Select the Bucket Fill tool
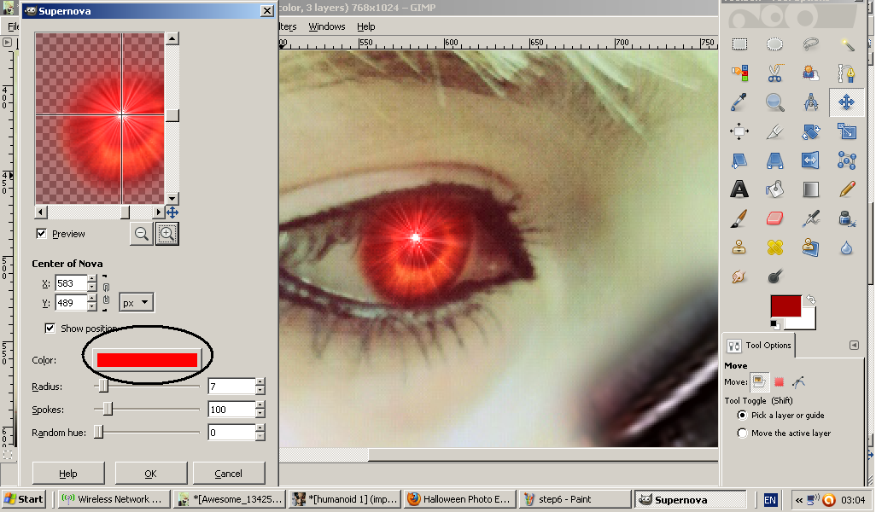The width and height of the screenshot is (876, 512). (775, 189)
